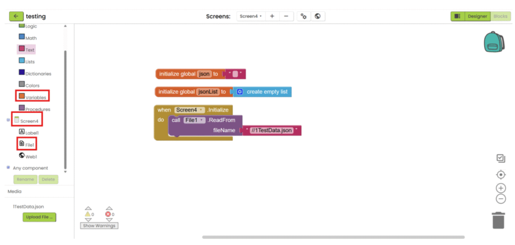Center the workspace with target icon
Viewport: 515px width, 245px height.
tap(500, 175)
